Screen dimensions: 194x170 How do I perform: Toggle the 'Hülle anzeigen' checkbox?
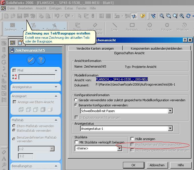point(132,139)
